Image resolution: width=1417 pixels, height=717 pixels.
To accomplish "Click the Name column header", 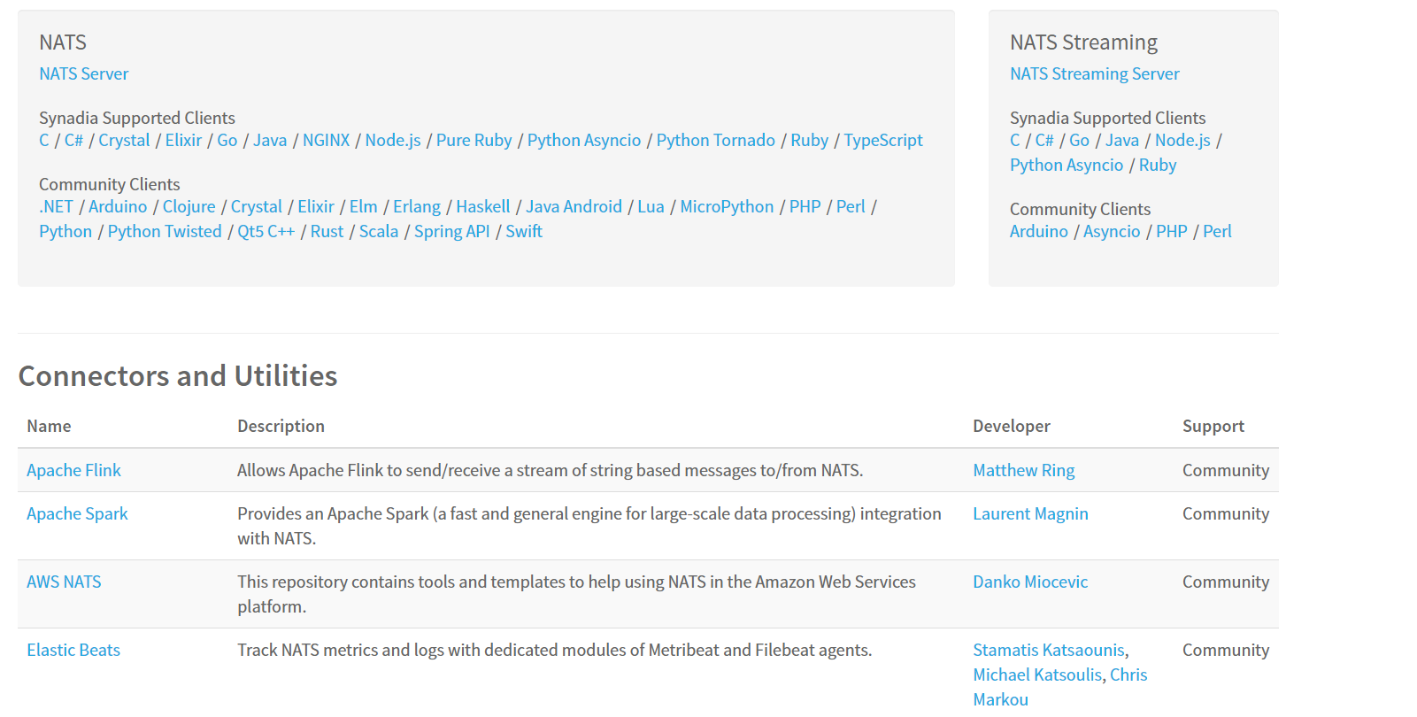I will 49,427.
